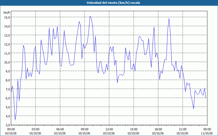
Task: Click the "15,0" y-axis value
Action: pos(7,17)
